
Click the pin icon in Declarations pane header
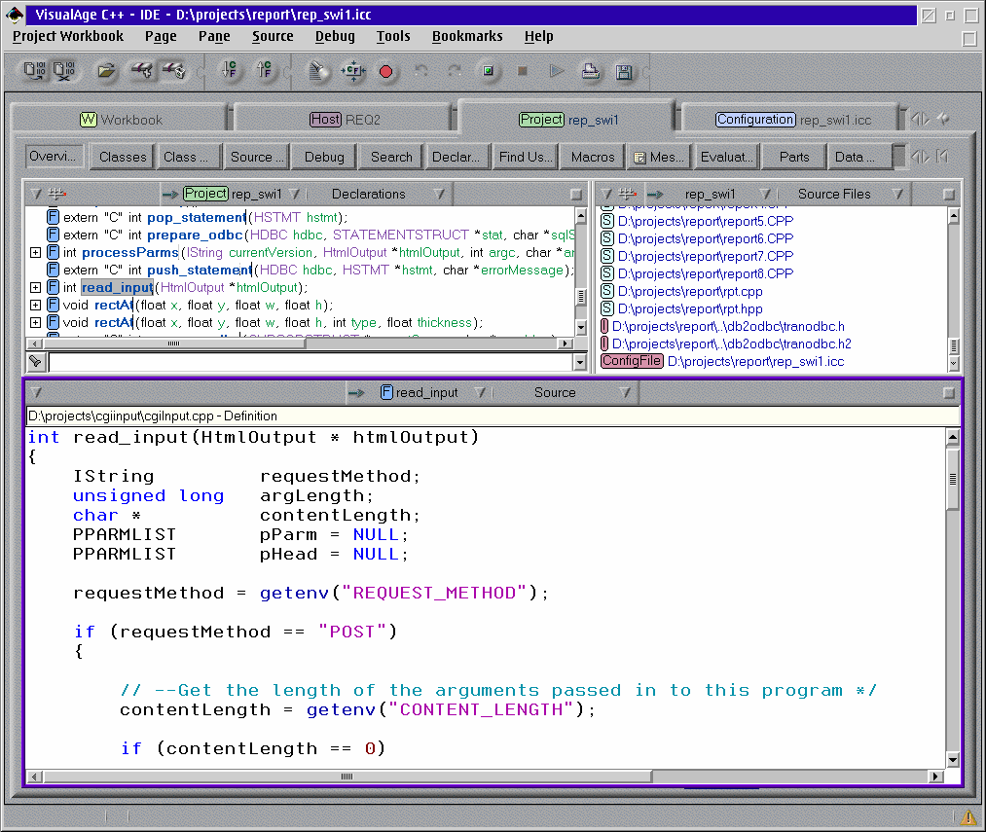(x=57, y=194)
